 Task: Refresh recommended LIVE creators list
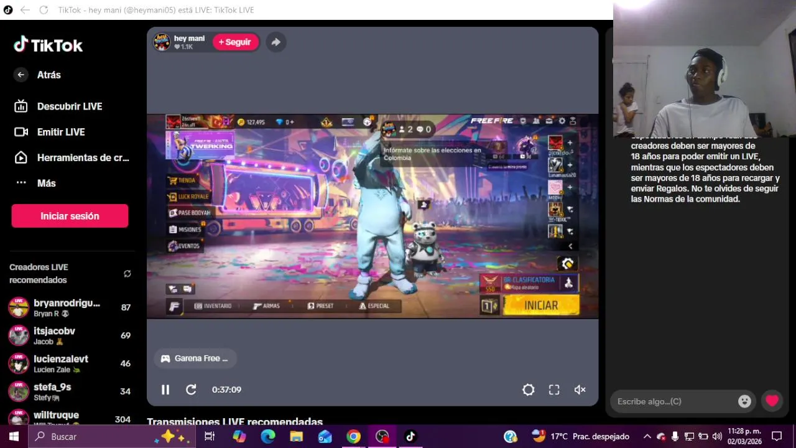click(127, 274)
